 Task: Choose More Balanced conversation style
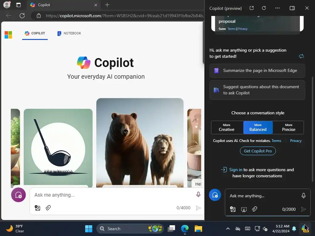258,128
